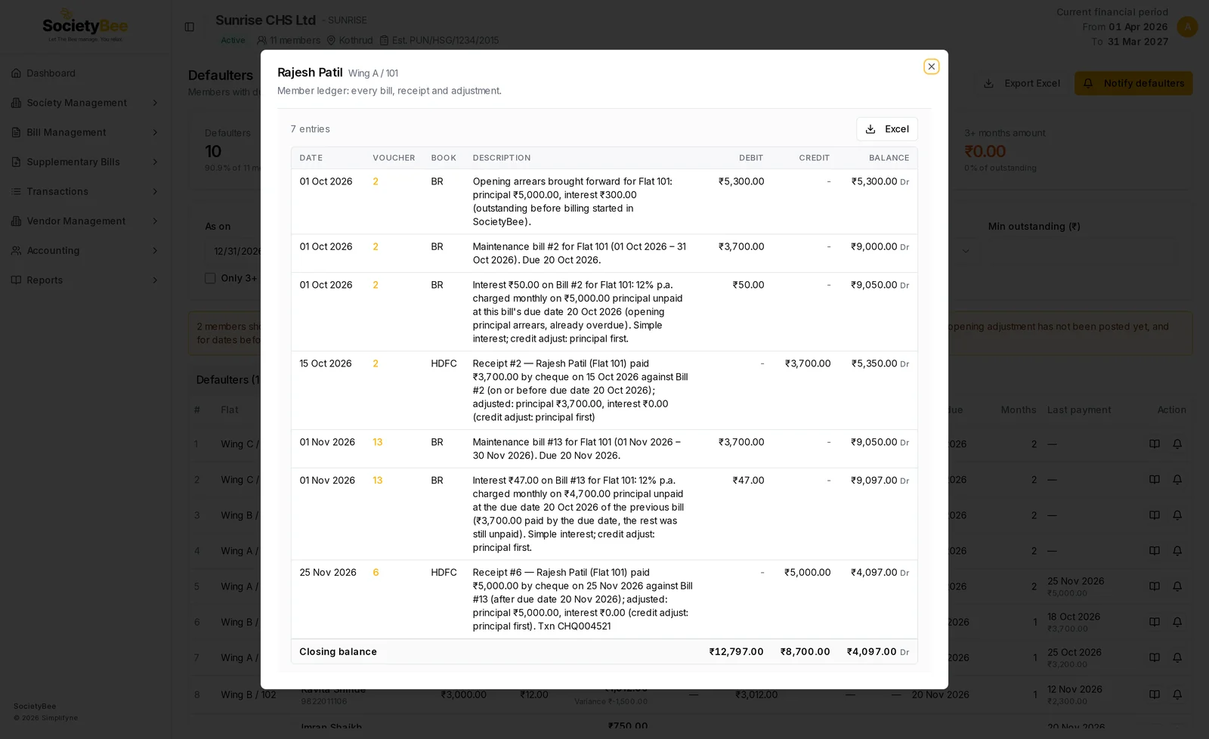Expand Transactions menu chevron
The image size is (1209, 739).
pos(155,191)
